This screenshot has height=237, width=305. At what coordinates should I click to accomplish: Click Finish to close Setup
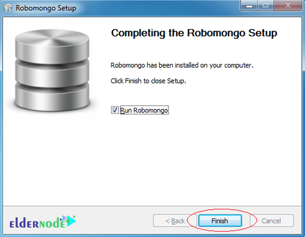click(x=220, y=221)
